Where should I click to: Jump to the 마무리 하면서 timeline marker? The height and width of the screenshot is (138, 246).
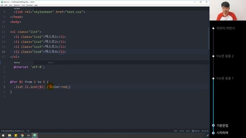pyautogui.click(x=213, y=28)
